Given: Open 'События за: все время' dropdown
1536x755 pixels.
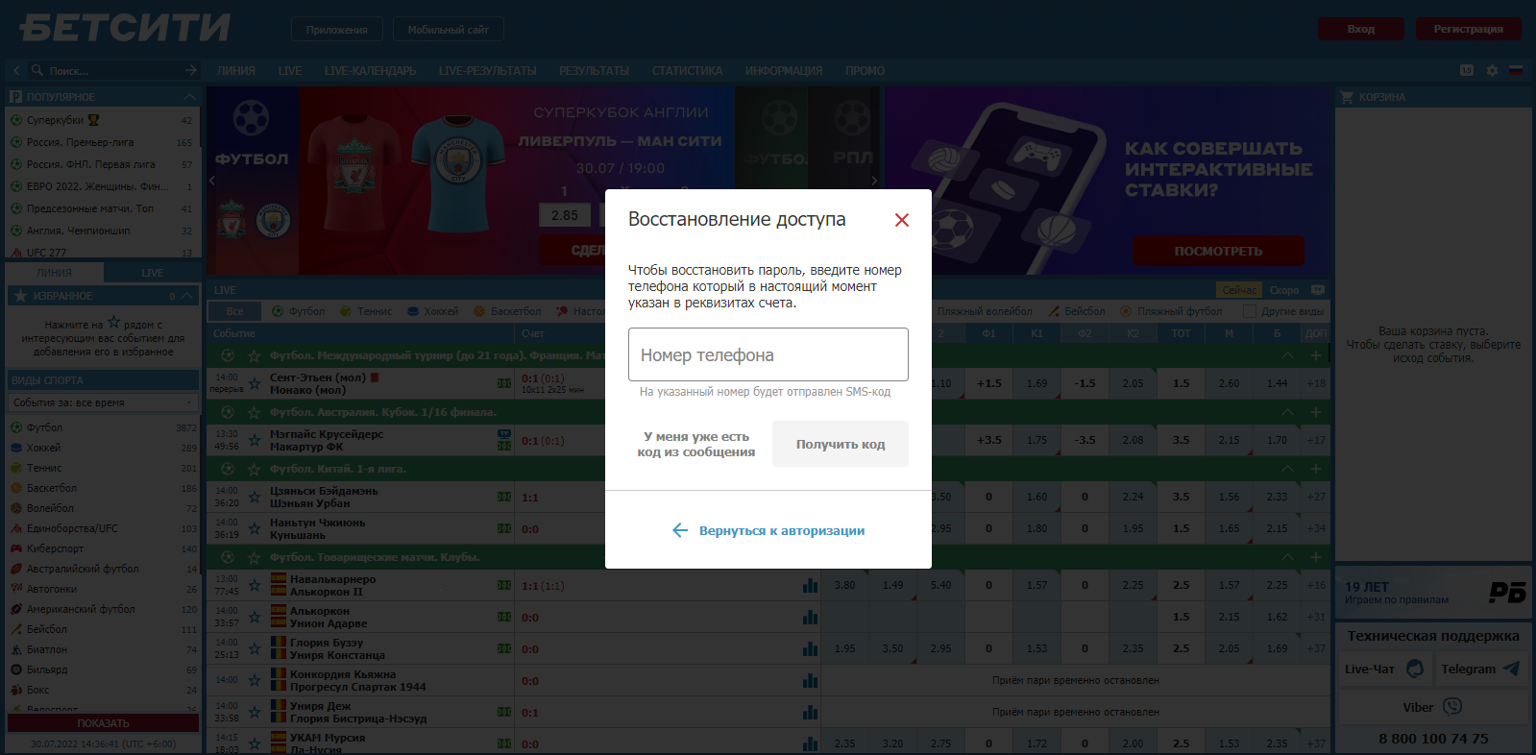Looking at the screenshot, I should 103,402.
